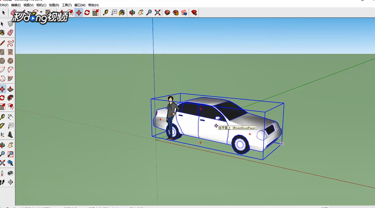Select the 2-Point Arc tool
Image resolution: width=375 pixels, height=208 pixels.
pyautogui.click(x=10, y=70)
